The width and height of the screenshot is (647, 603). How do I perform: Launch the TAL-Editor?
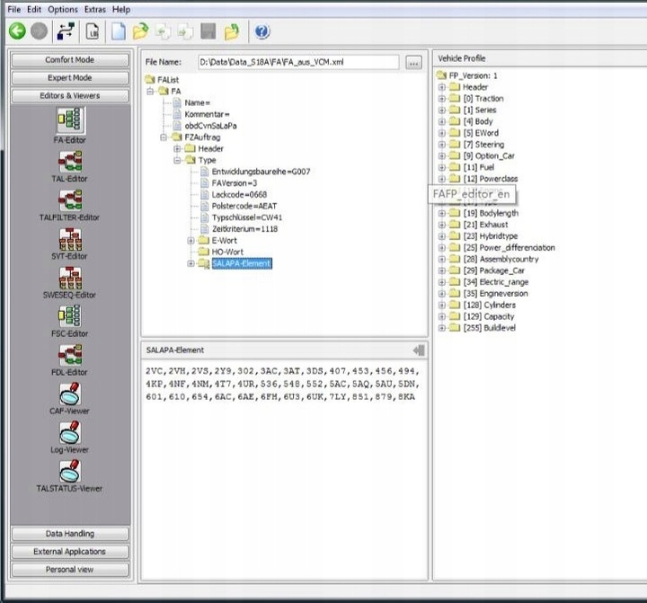click(70, 160)
